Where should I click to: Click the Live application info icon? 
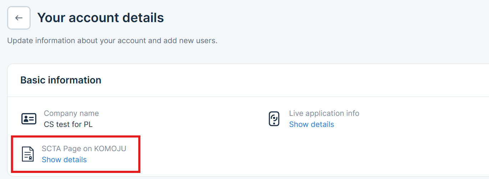[274, 119]
